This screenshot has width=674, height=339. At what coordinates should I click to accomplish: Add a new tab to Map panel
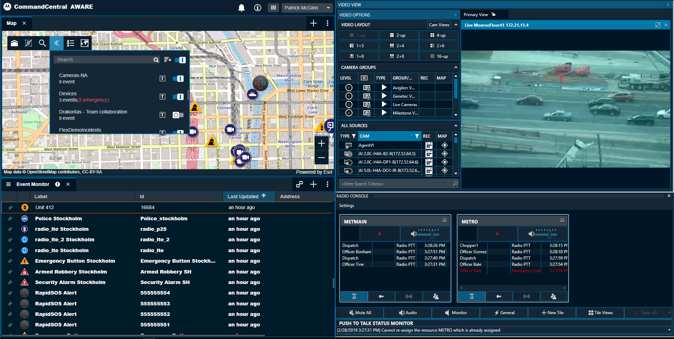313,23
